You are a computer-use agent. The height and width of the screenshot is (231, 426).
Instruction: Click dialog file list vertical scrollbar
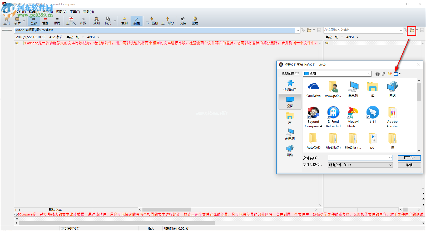(419, 92)
